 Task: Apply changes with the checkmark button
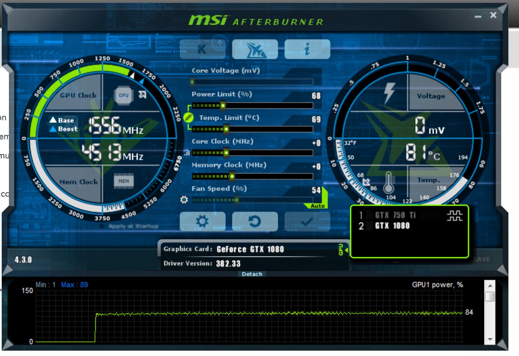pyautogui.click(x=307, y=221)
